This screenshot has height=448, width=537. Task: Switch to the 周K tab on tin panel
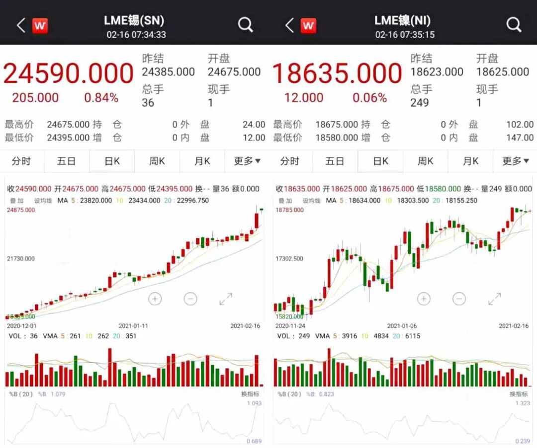pos(156,161)
